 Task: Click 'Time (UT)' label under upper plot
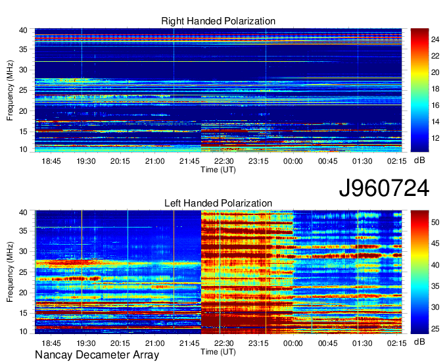[x=218, y=170]
